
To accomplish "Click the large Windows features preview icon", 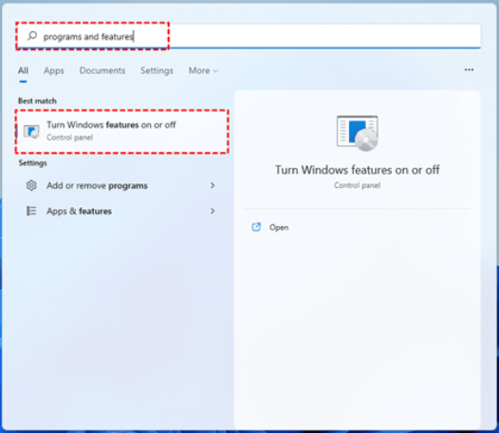I will pyautogui.click(x=358, y=133).
